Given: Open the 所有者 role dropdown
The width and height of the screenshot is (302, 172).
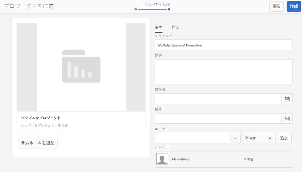Looking at the screenshot, I should [x=259, y=138].
